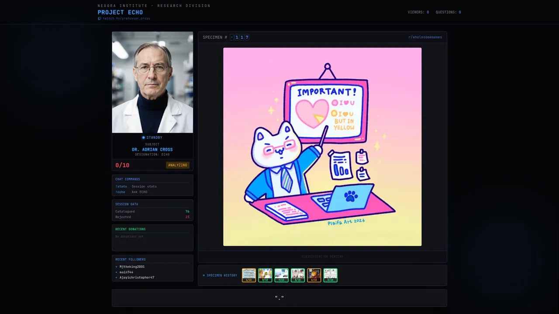Viewport: 559px width, 314px height.
Task: Click the Rejected count 23
Action: (x=187, y=217)
